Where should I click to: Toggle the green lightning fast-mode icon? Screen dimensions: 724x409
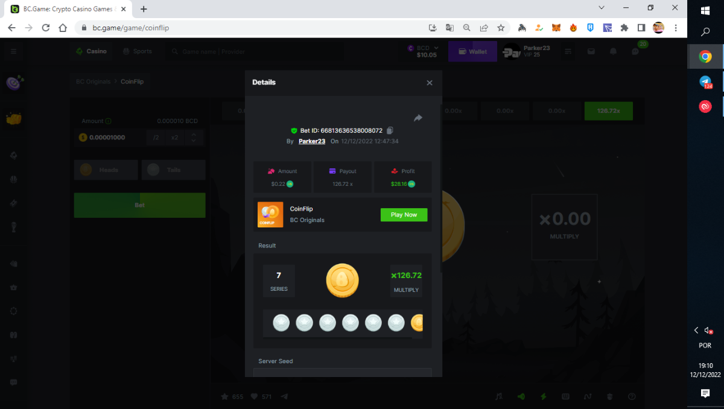coord(543,396)
